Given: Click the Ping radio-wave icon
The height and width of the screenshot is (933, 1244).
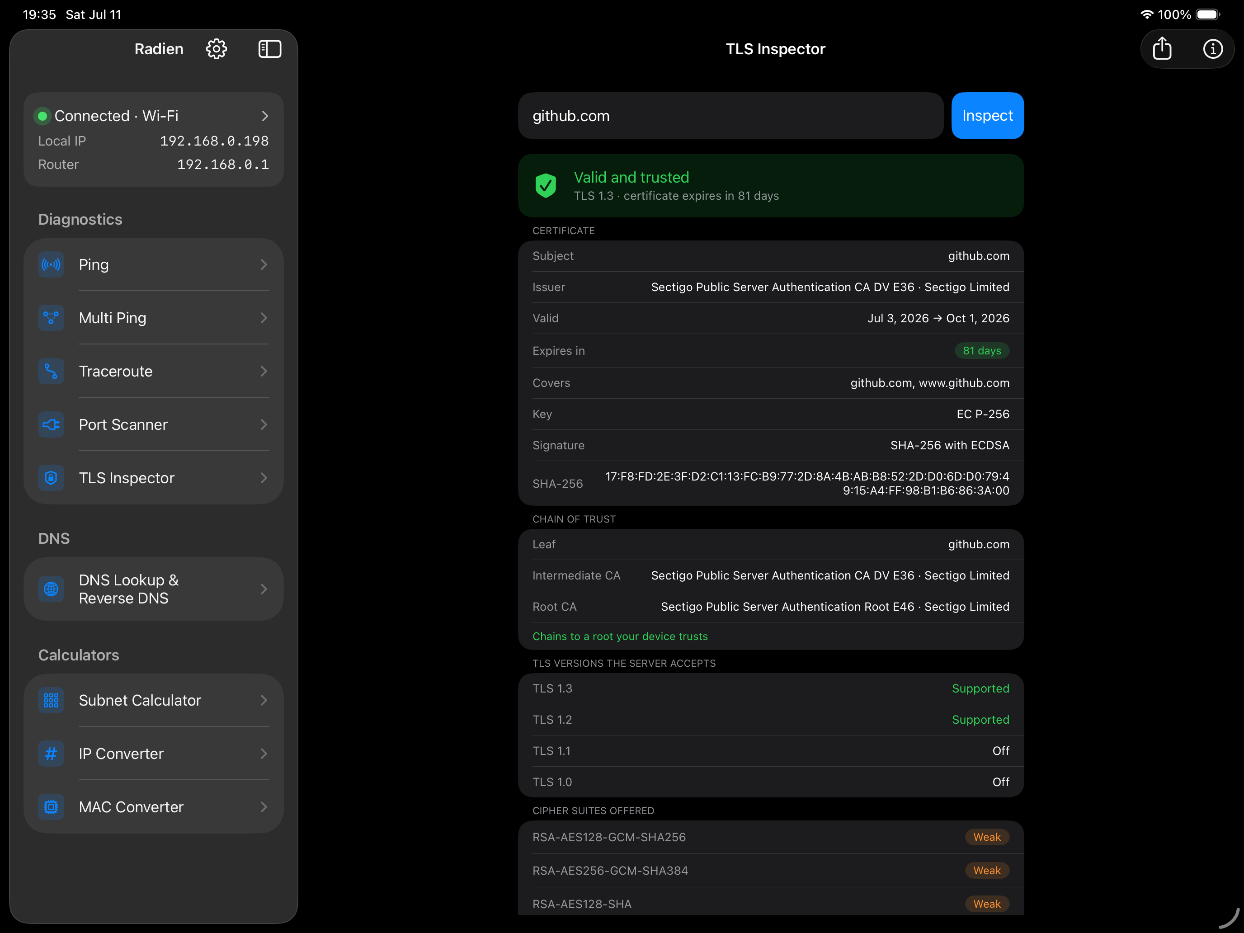Looking at the screenshot, I should coord(51,264).
